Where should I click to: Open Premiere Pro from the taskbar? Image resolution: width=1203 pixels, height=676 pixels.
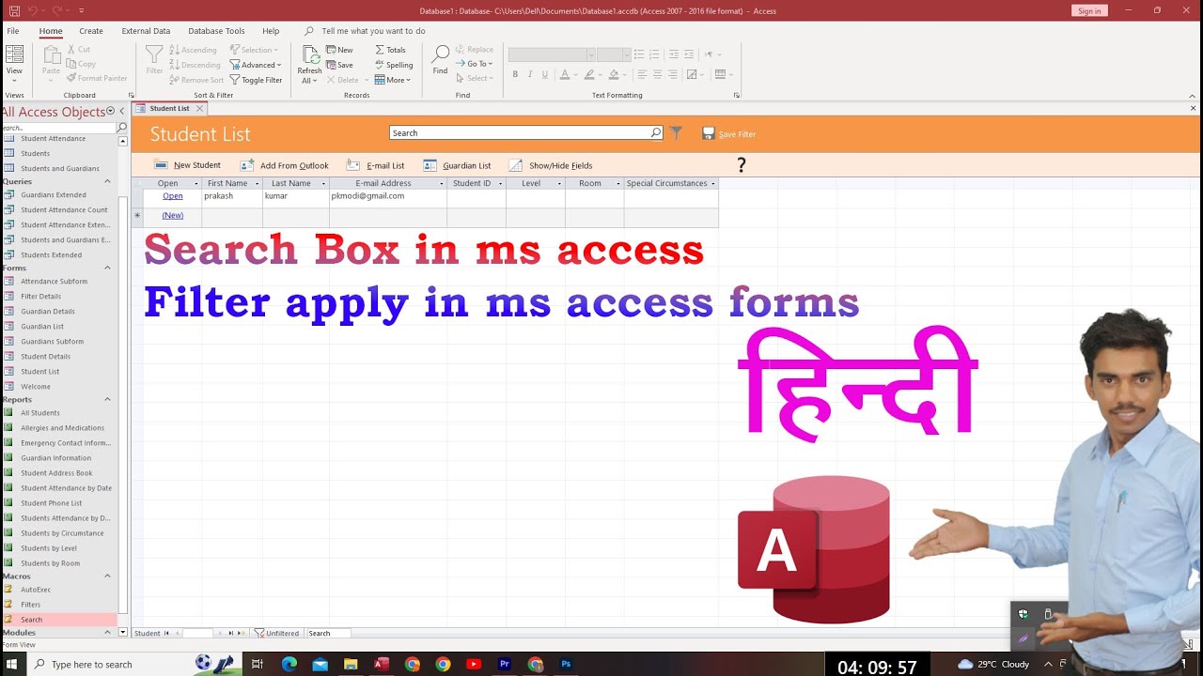pyautogui.click(x=505, y=665)
